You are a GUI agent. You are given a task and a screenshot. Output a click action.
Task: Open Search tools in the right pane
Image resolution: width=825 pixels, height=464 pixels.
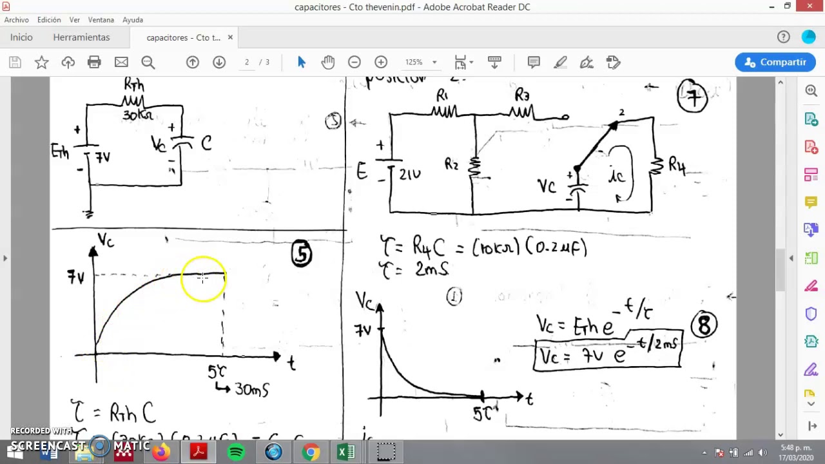pos(811,91)
